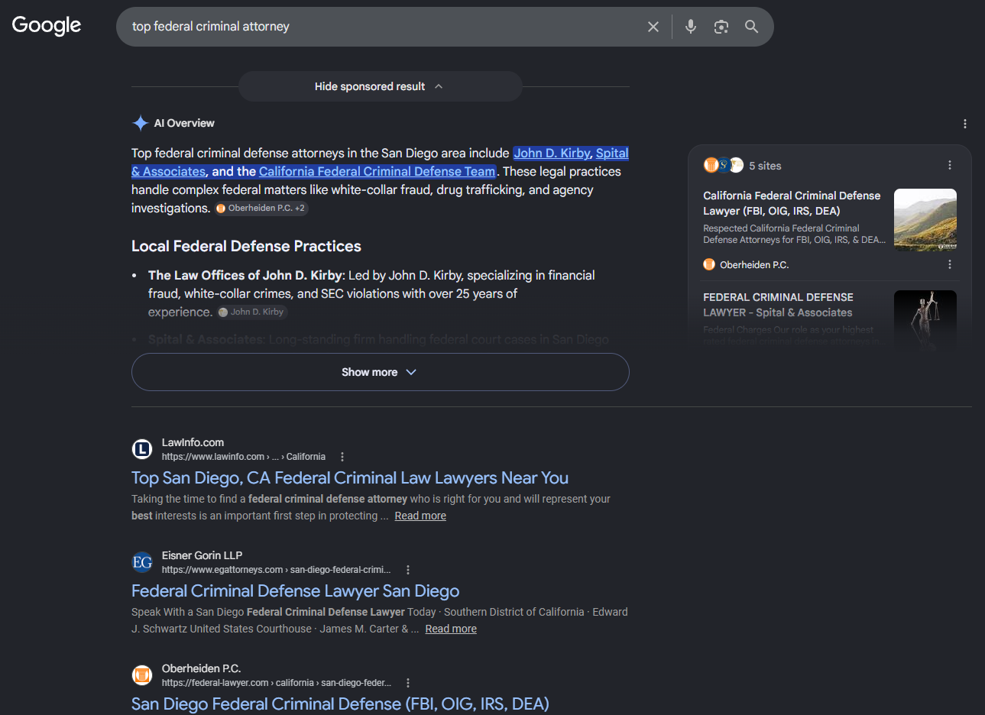Open the John D. Kirby link
This screenshot has height=715, width=985.
click(552, 153)
